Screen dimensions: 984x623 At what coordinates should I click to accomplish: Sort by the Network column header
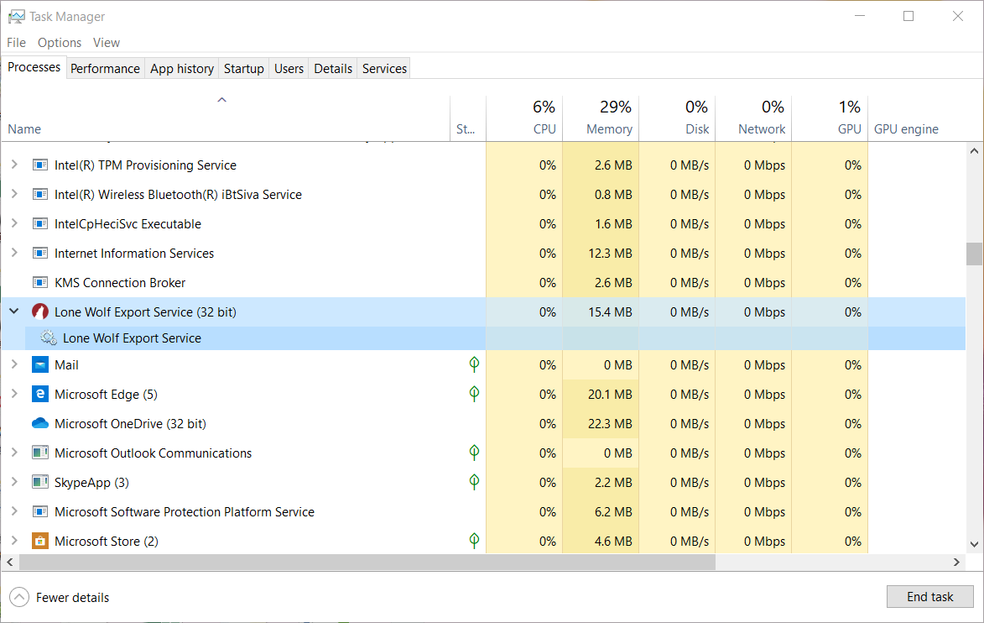[x=753, y=118]
